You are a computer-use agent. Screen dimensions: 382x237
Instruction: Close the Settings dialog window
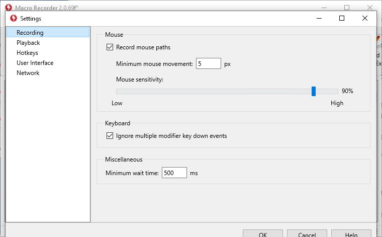pyautogui.click(x=365, y=18)
